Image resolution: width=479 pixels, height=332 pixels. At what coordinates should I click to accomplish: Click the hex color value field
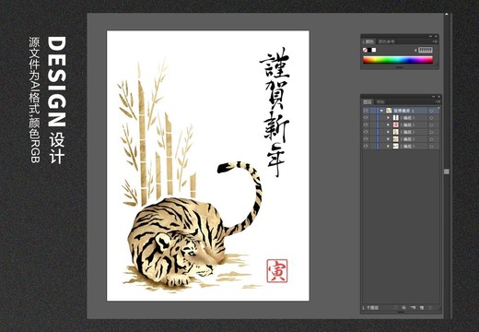point(426,50)
